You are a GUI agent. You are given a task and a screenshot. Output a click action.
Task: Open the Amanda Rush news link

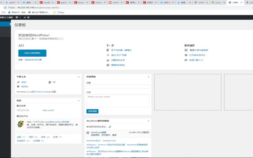pyautogui.click(x=101, y=141)
